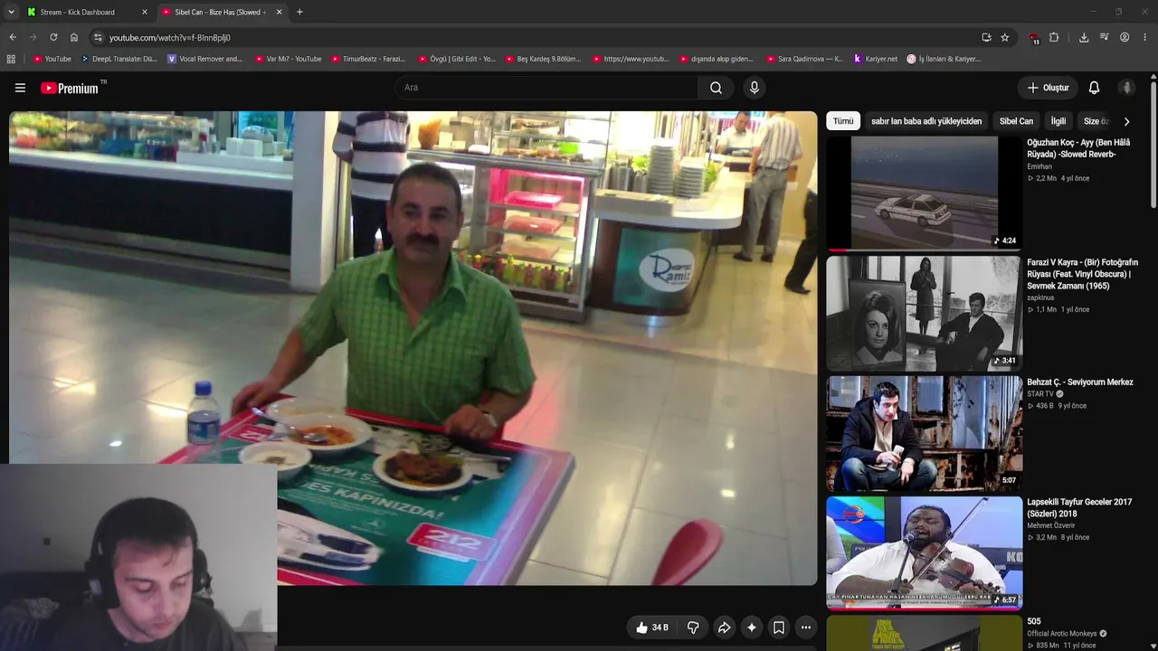Open YouTube bookmark in bookmarks bar
The image size is (1158, 651).
(52, 59)
